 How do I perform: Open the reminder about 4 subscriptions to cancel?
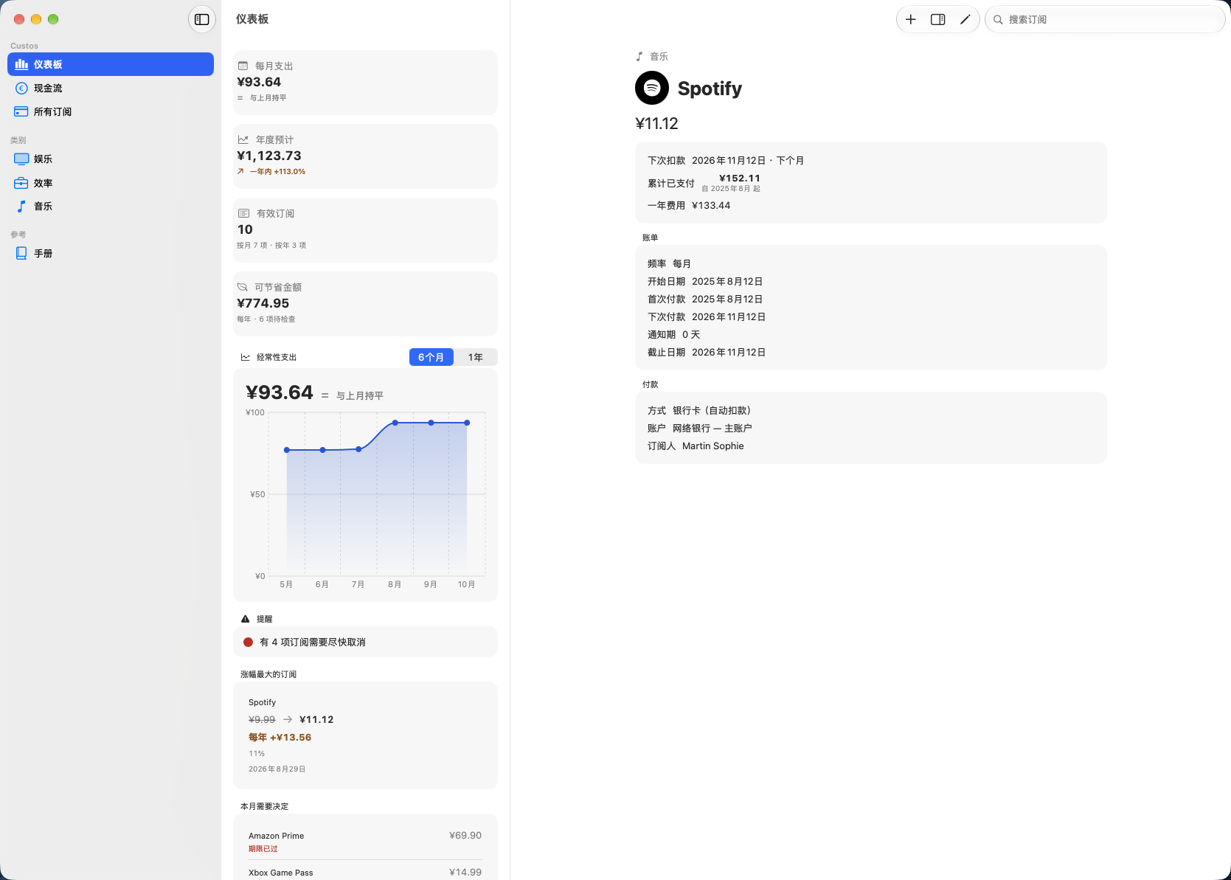[x=365, y=642]
